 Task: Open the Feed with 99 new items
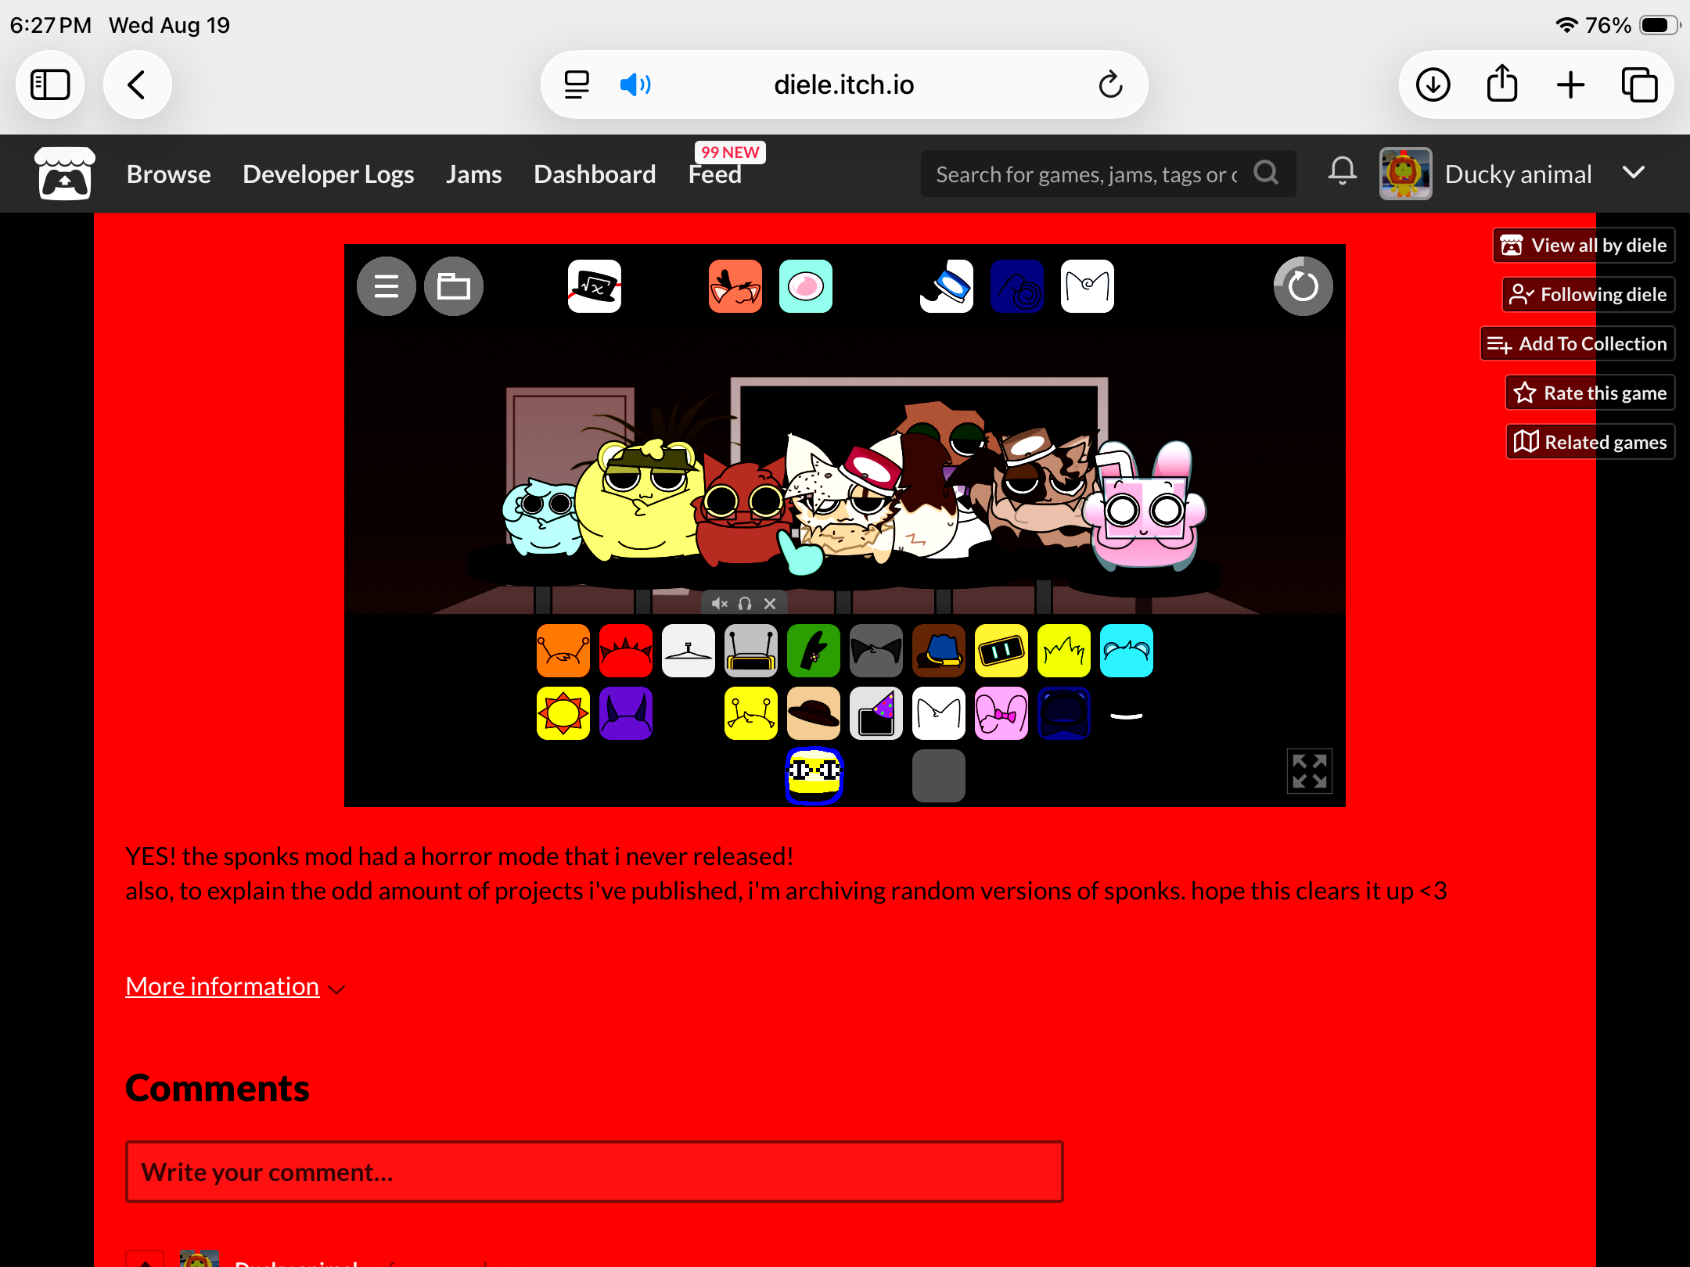tap(715, 174)
